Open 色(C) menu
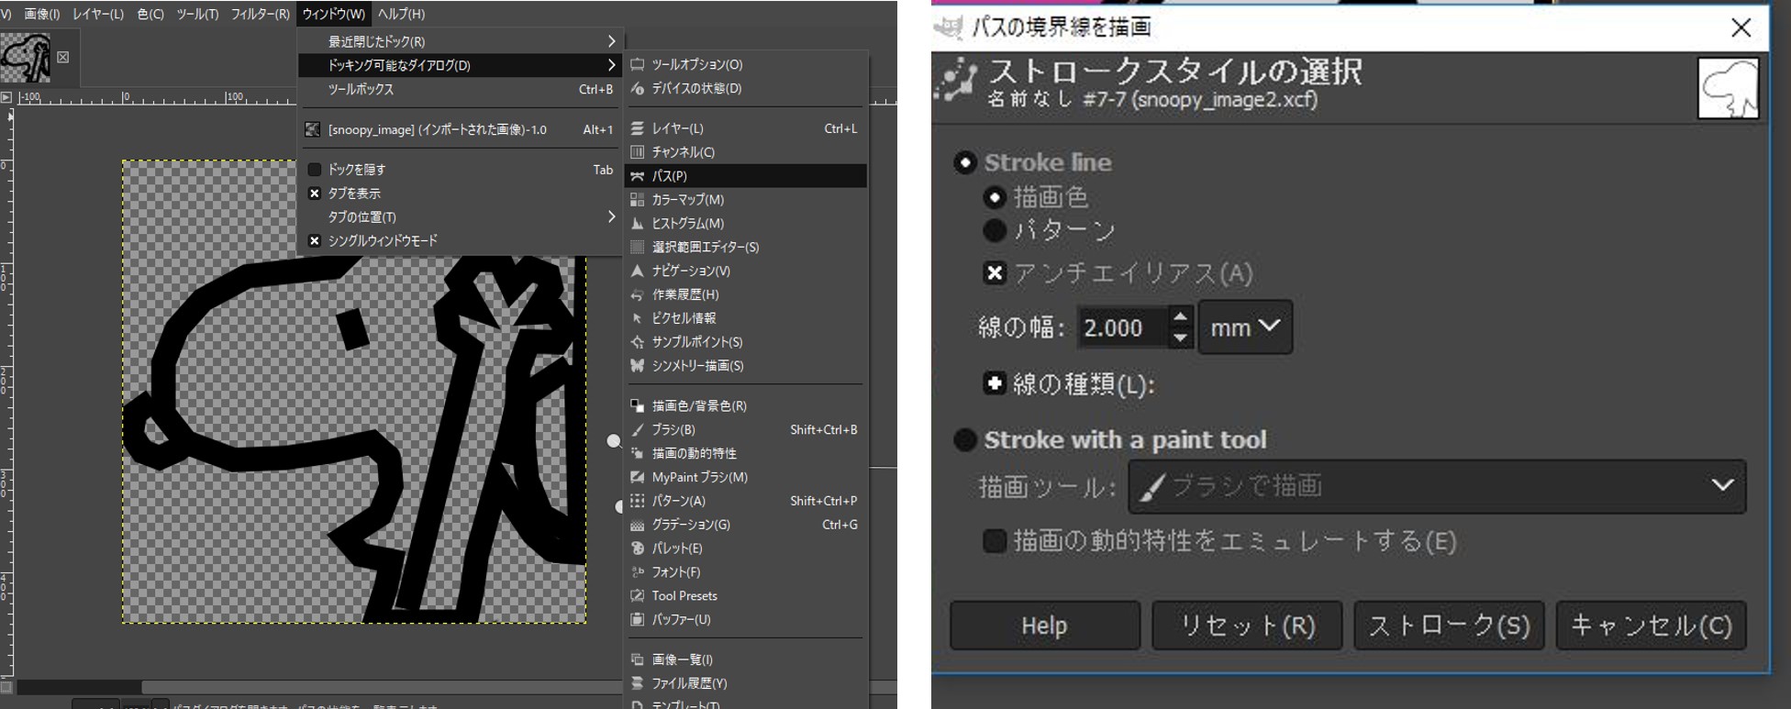This screenshot has height=709, width=1791. pos(150,14)
